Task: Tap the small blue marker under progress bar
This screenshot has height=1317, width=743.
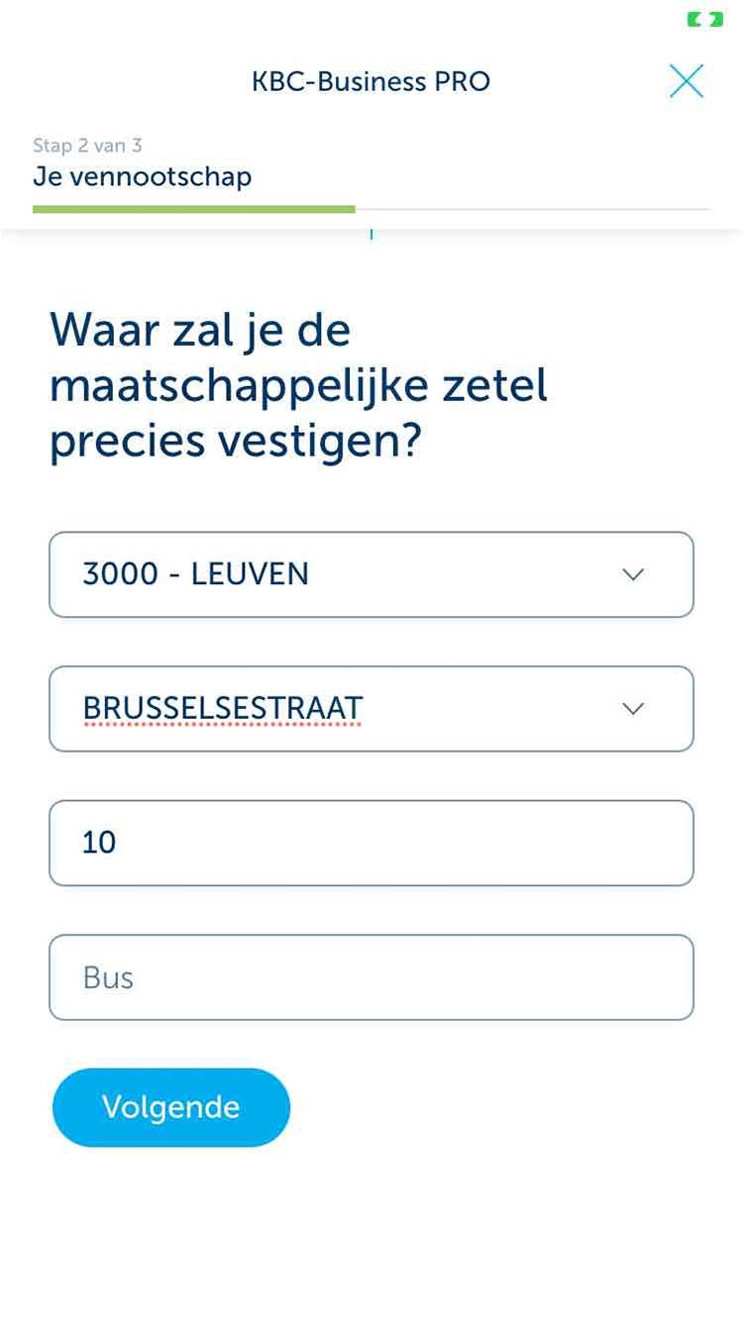Action: tap(371, 235)
